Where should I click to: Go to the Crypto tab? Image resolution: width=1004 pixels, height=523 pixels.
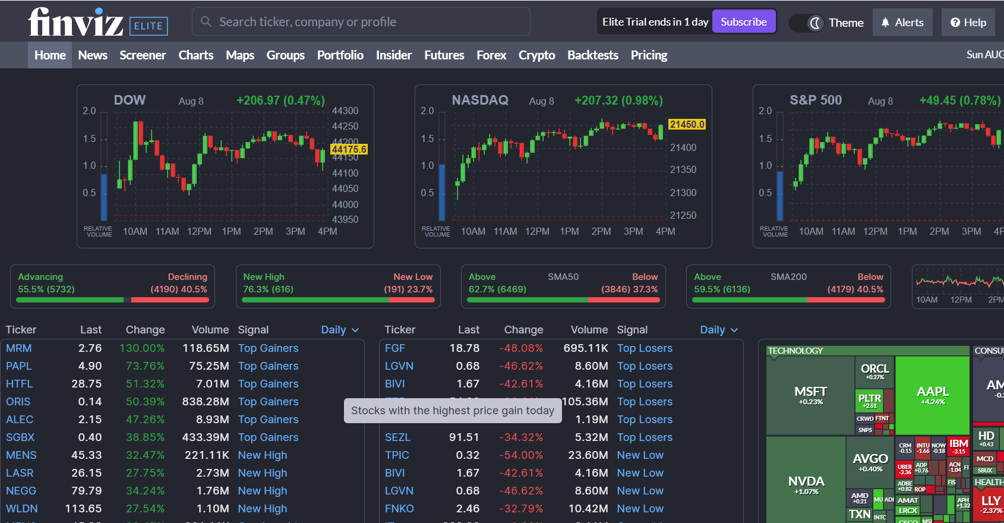537,55
